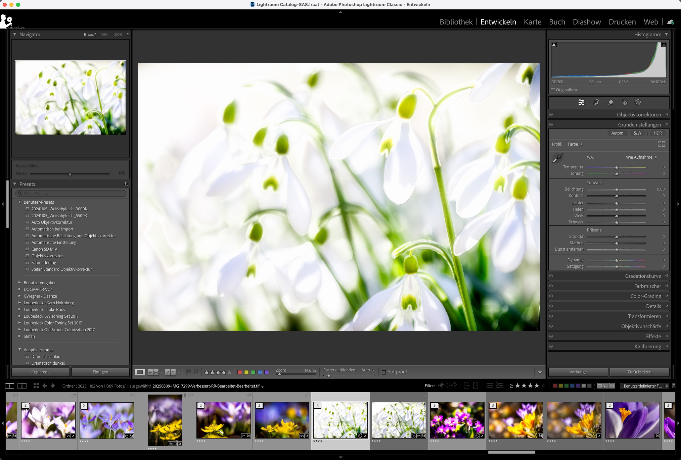Switch filmstrip to grid view icon
The image size is (681, 460).
tap(36, 386)
